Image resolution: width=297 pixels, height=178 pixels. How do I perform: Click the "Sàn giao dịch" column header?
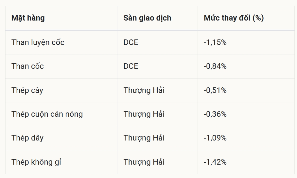[x=147, y=18]
